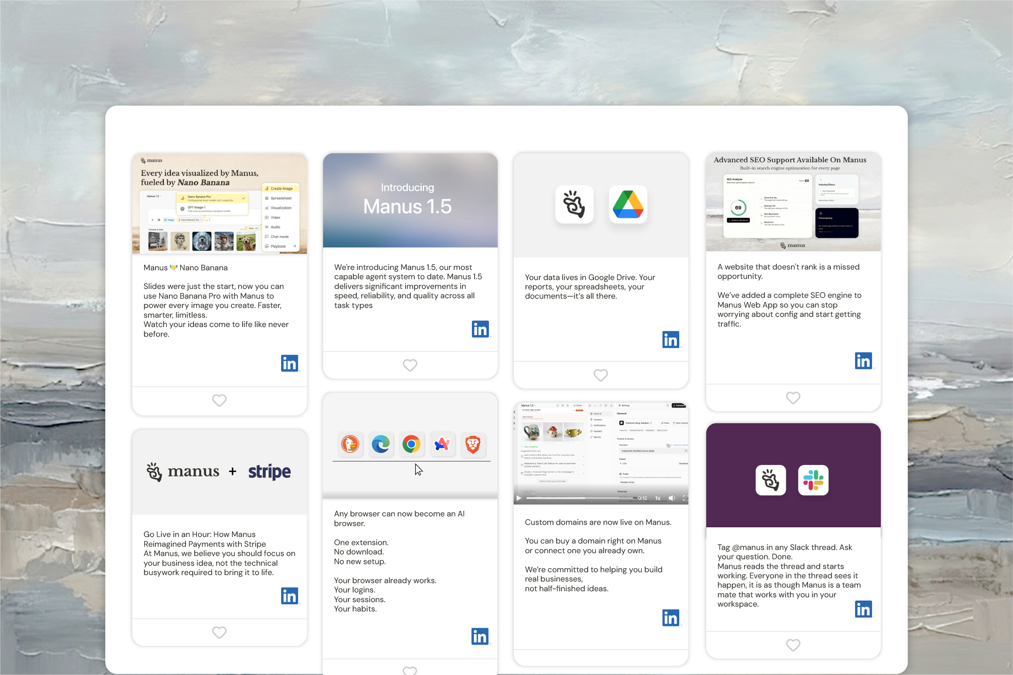The height and width of the screenshot is (675, 1013).
Task: Open LinkedIn link on Google Drive card
Action: [x=670, y=340]
